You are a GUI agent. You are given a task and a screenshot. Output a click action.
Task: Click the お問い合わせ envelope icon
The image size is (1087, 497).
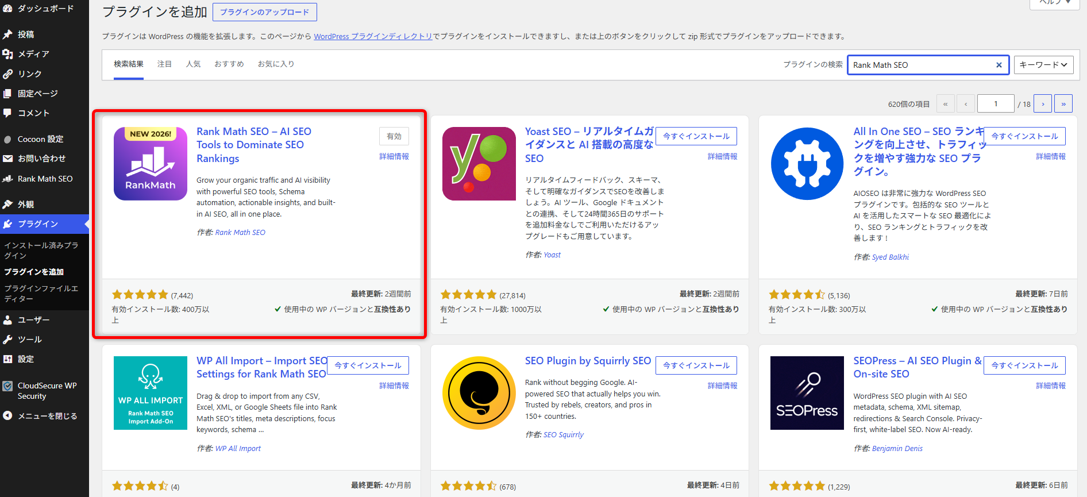click(7, 159)
